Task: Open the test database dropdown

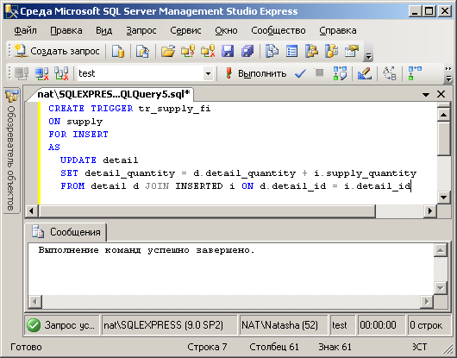Action: pos(208,73)
